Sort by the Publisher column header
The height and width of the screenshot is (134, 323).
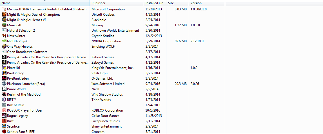point(117,3)
